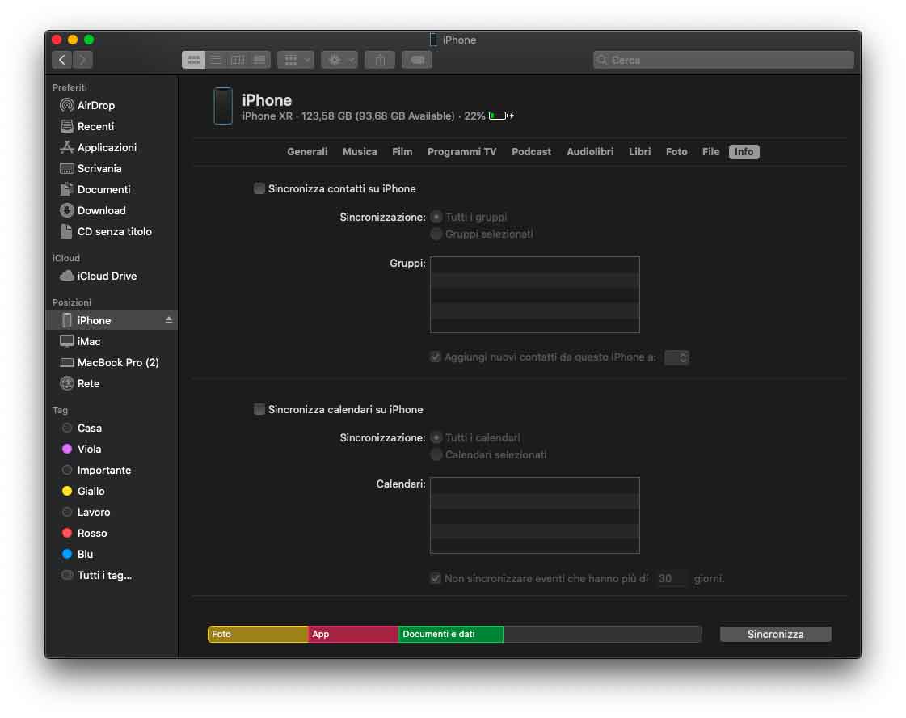Select the Giallo tag
Screen dimensions: 906x718
[111, 491]
